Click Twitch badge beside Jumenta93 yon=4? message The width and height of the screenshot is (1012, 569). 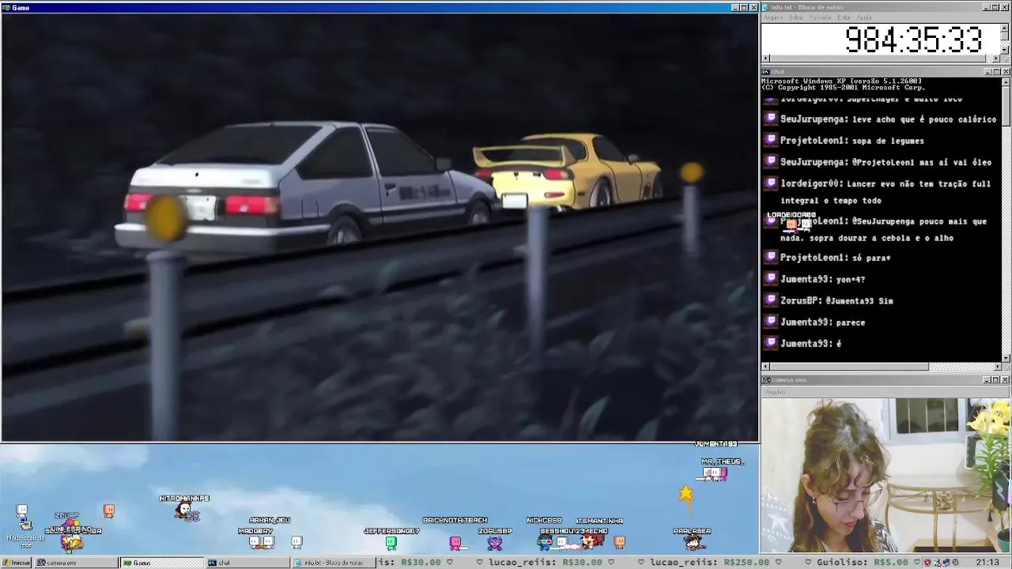(x=771, y=279)
